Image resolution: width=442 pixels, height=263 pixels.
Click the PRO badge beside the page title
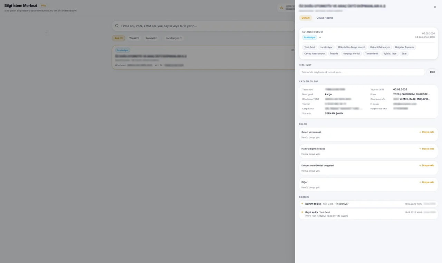pos(43,6)
